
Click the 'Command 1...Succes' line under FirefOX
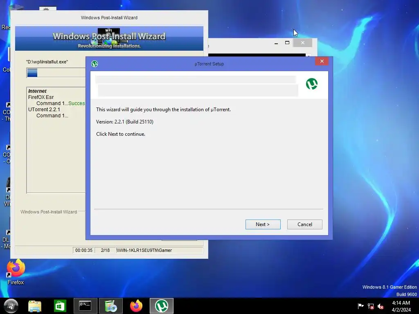[x=61, y=103]
